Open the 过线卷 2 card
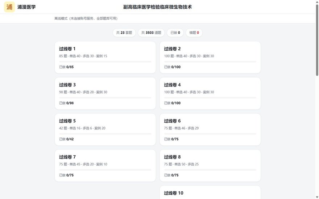 (210, 58)
